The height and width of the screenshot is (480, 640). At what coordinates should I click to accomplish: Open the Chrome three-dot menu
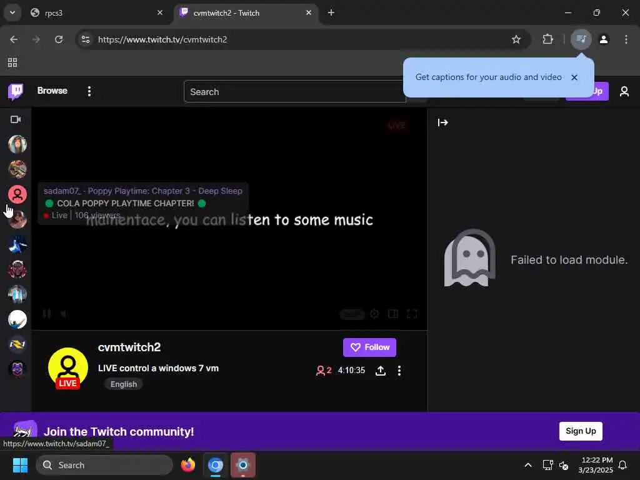point(626,39)
